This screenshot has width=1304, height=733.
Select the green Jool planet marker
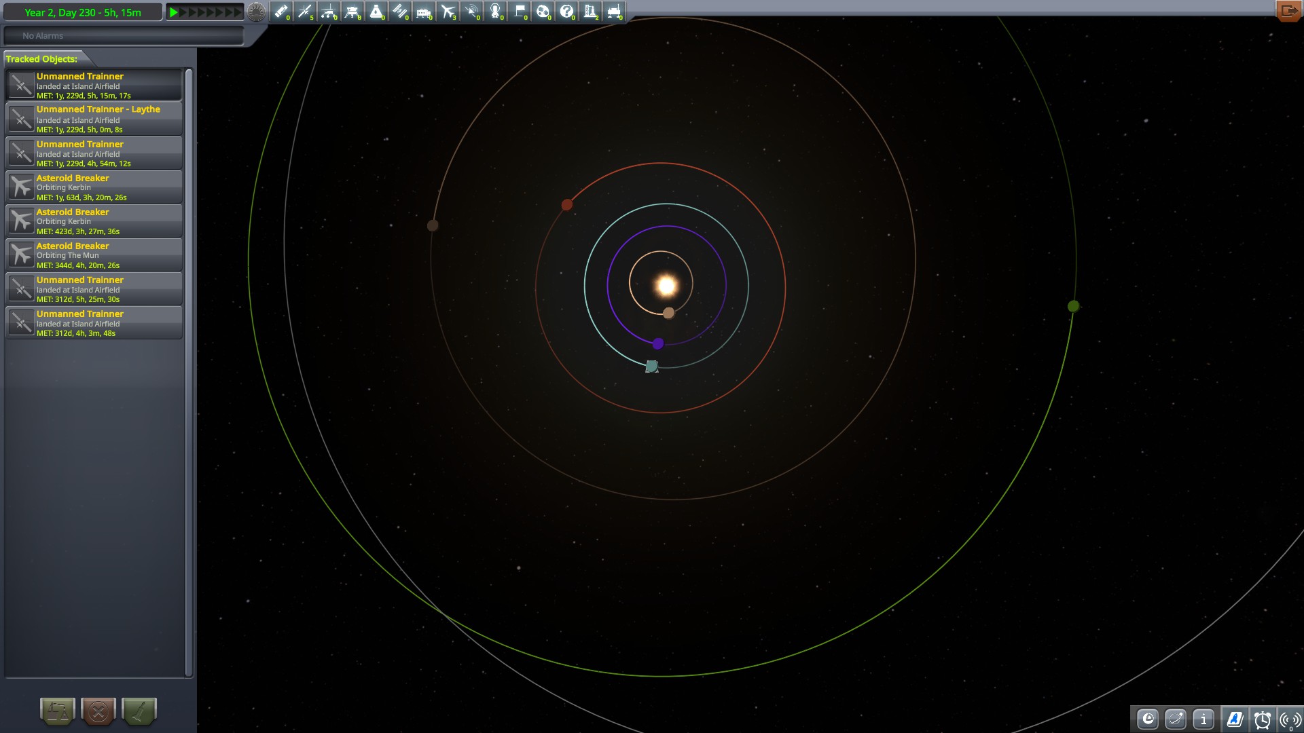[1073, 306]
